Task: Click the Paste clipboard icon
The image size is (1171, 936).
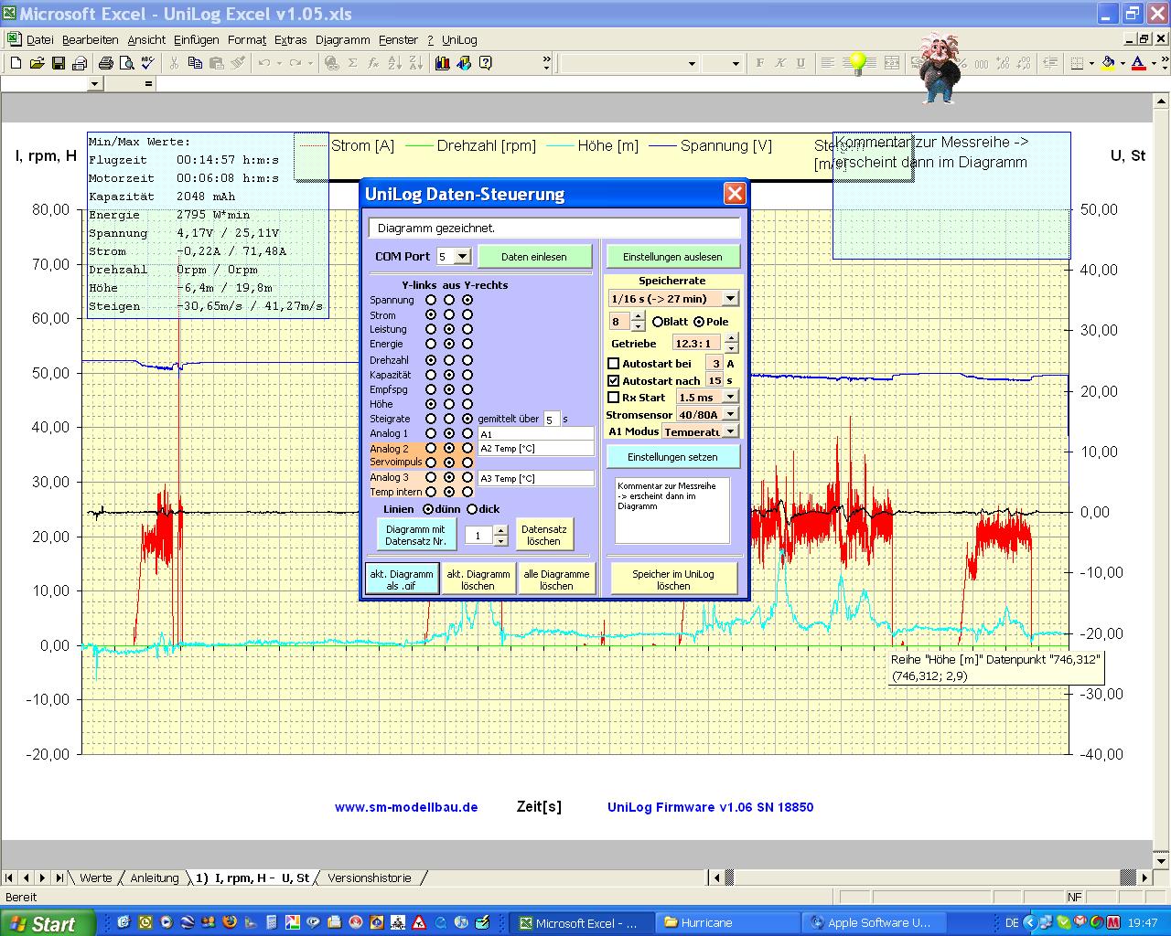Action: [x=217, y=63]
